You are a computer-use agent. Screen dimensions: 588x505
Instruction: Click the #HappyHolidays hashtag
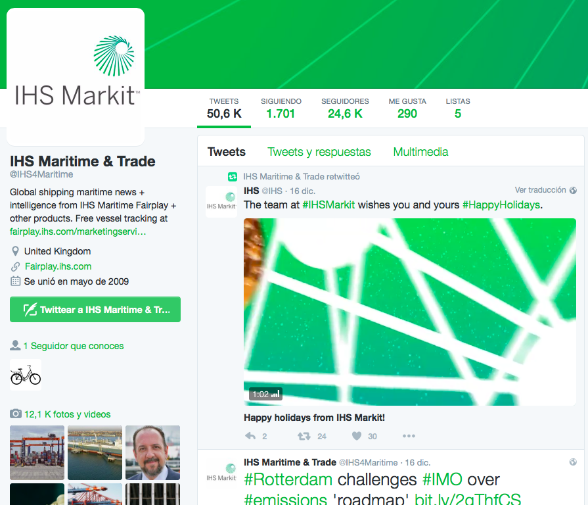501,205
